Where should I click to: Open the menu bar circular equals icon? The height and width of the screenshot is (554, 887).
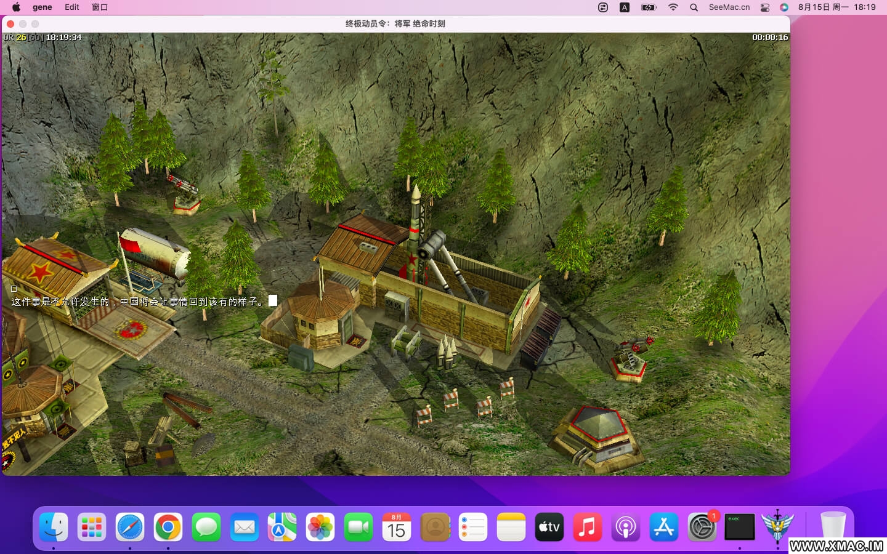(603, 7)
